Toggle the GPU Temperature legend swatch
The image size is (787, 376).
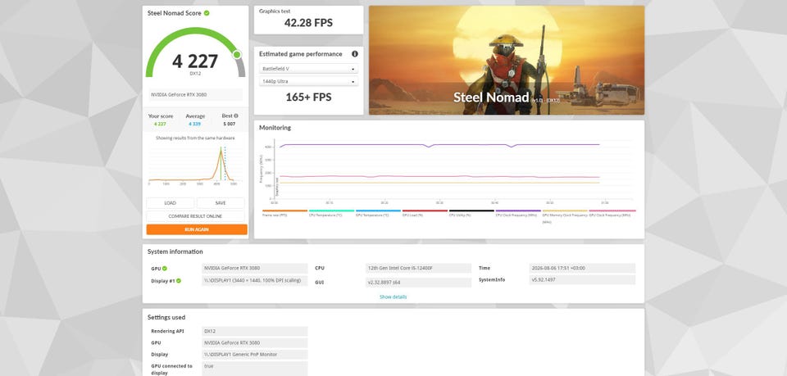click(x=378, y=211)
